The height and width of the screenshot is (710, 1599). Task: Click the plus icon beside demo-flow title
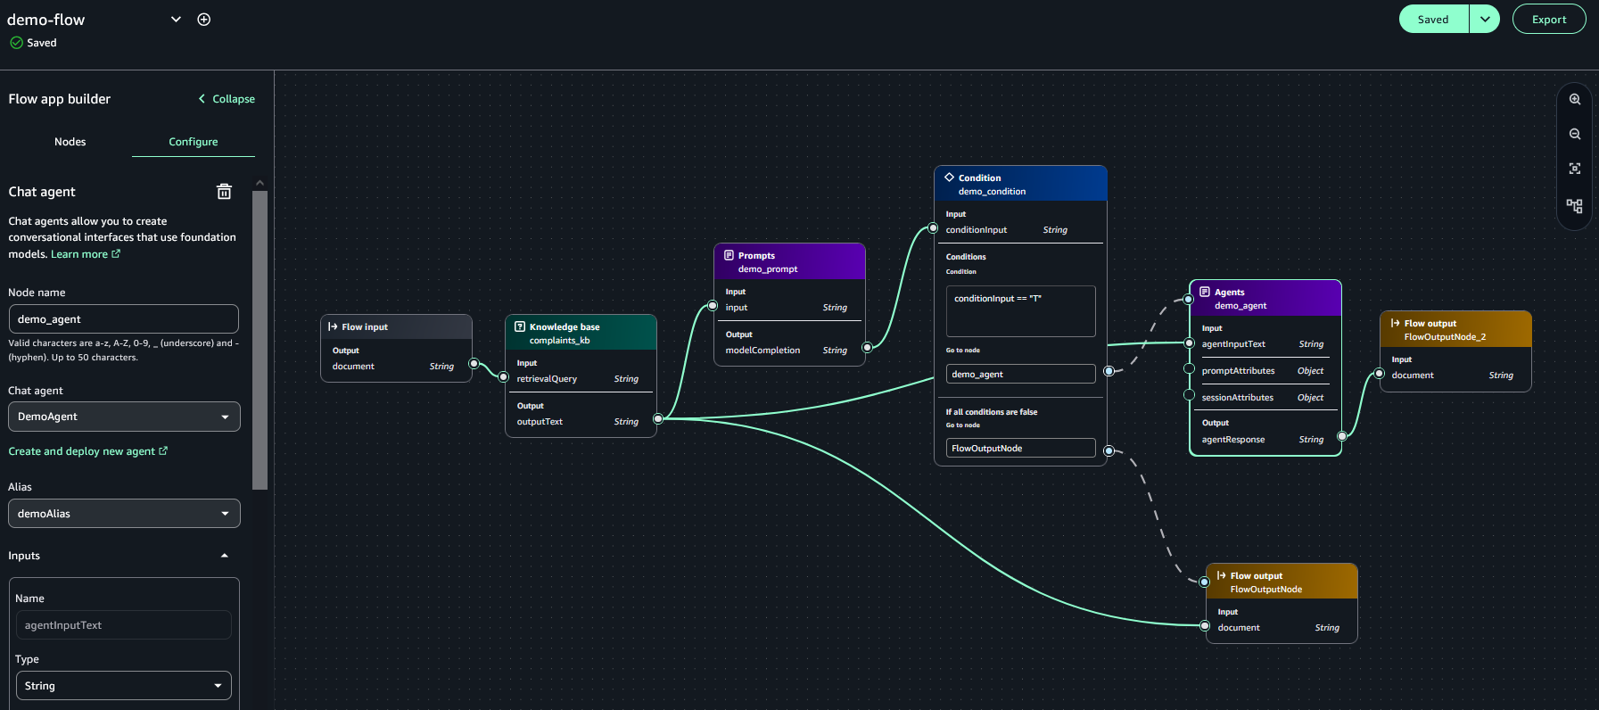click(204, 20)
